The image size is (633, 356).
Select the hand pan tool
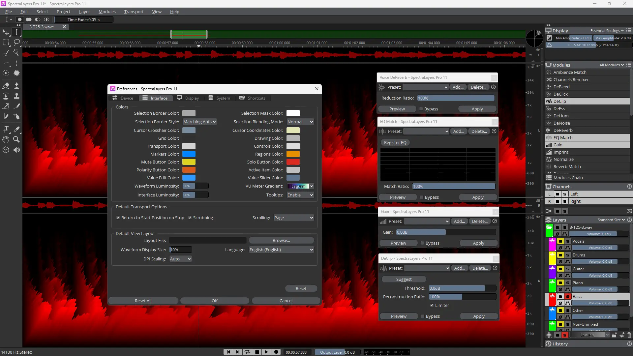pyautogui.click(x=6, y=139)
